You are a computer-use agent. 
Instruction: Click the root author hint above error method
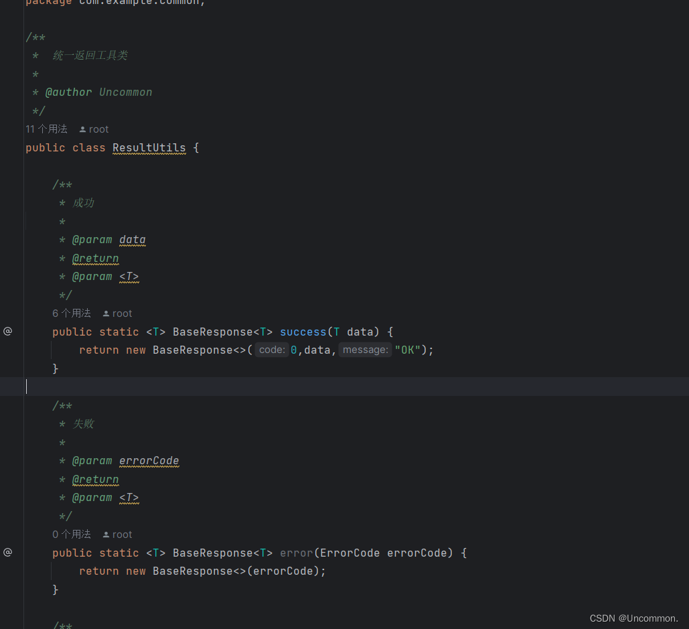click(117, 535)
